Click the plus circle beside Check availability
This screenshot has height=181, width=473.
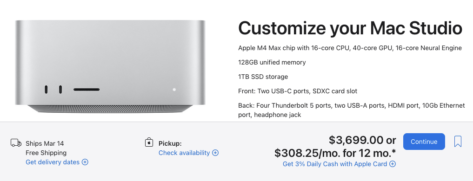click(215, 153)
